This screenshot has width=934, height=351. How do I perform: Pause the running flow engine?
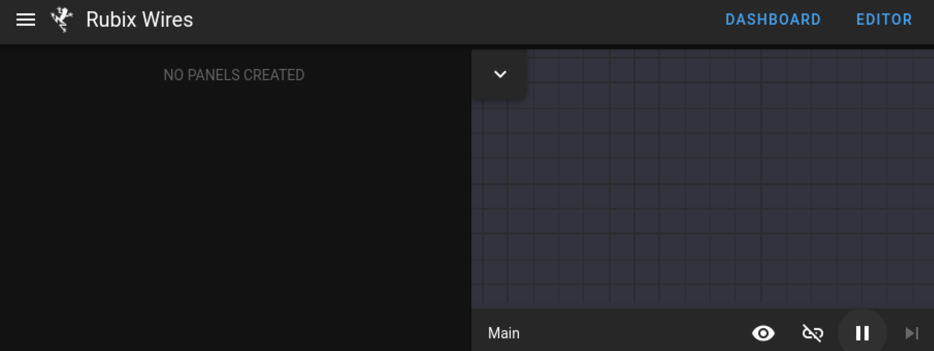click(862, 333)
